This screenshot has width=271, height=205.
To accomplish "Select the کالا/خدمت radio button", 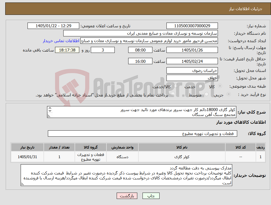I will pyautogui.click(x=176, y=86).
